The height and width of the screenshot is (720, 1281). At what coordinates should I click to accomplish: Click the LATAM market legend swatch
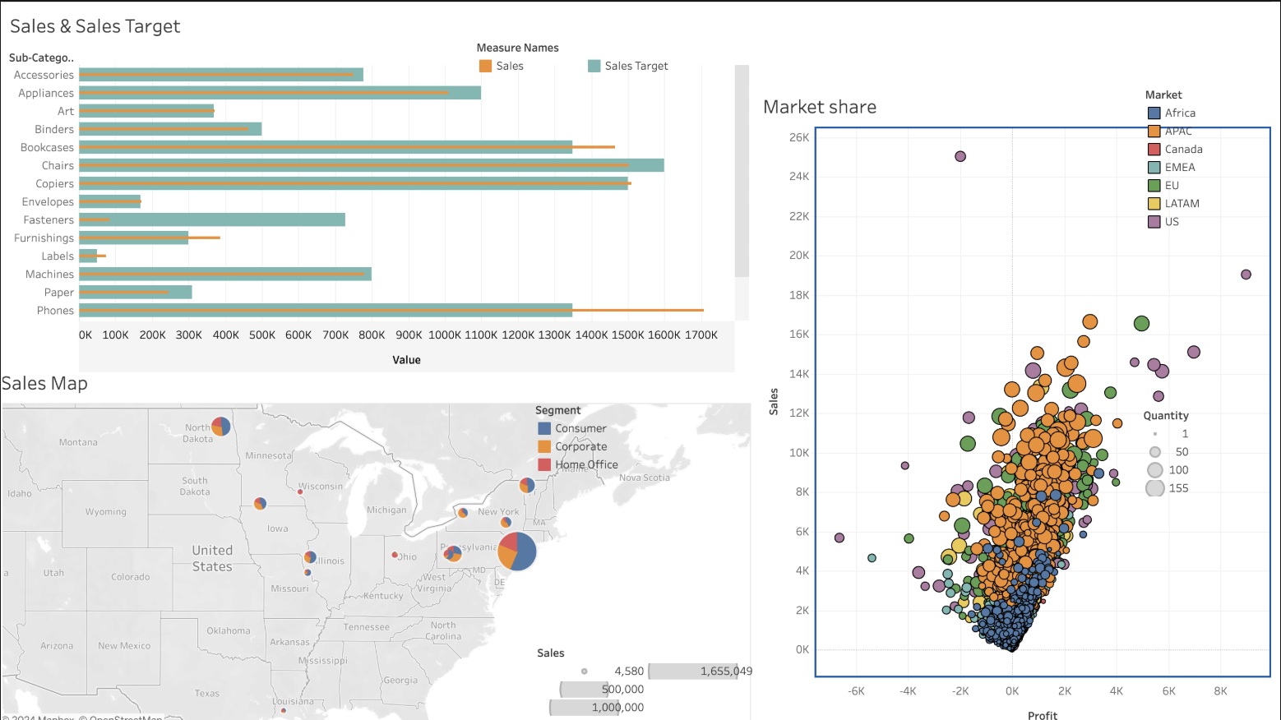click(x=1154, y=203)
